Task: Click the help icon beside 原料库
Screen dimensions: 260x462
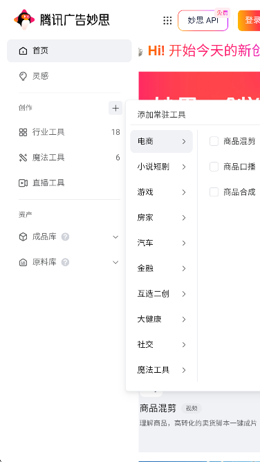Action: 66,262
